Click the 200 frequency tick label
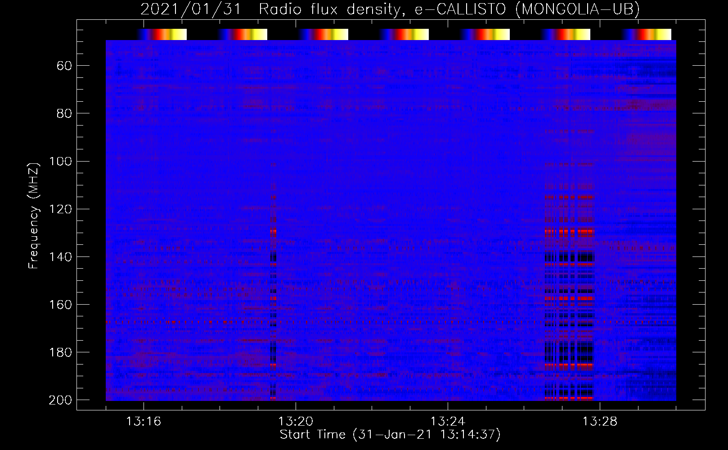This screenshot has height=450, width=728. tap(60, 400)
